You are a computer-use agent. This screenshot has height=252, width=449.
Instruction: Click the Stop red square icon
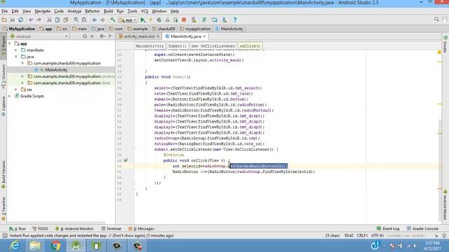184,20
